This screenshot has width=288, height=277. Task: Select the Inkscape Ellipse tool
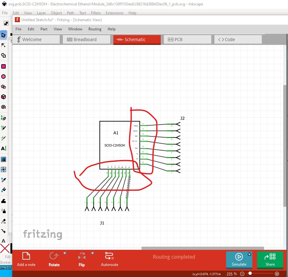click(3, 77)
